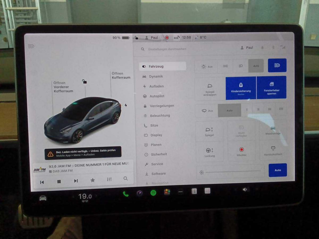Set wipers to Auto mode
The image size is (319, 239).
tap(229, 110)
